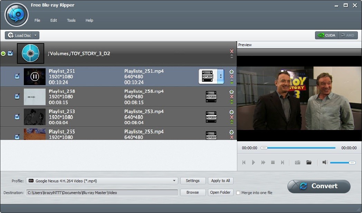Click settings gear for Playlist_258

pyautogui.click(x=231, y=92)
